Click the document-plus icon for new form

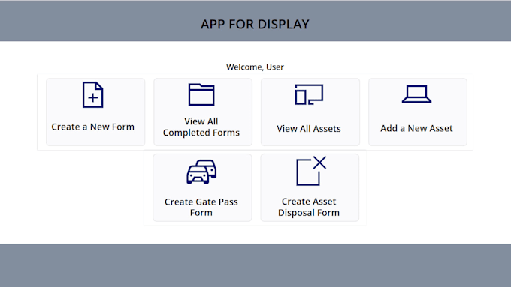(x=93, y=94)
